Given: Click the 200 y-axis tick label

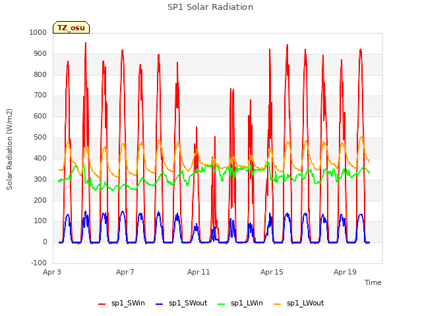Looking at the screenshot, I should (x=40, y=200).
